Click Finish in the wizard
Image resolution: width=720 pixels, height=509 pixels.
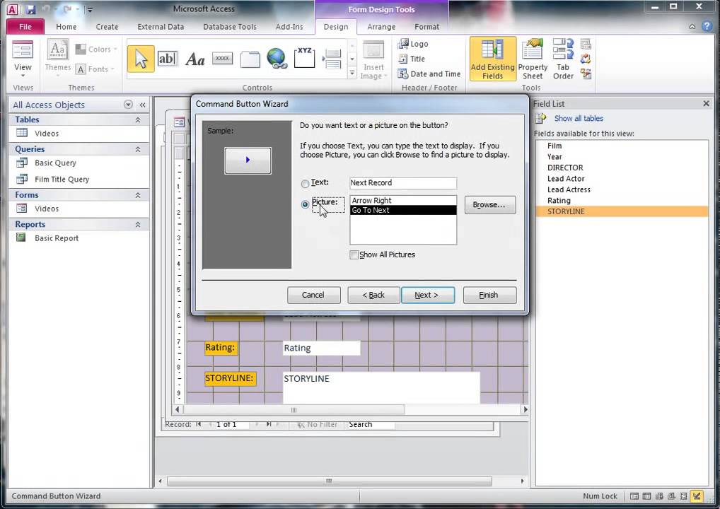tap(489, 295)
